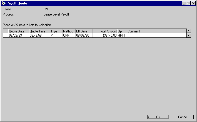Click the Quote Date column header
Screen dimensions: 197x122
coord(19,31)
